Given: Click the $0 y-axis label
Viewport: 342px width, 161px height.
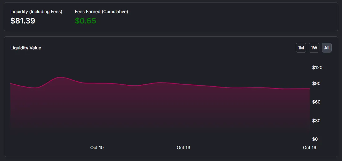Looking at the screenshot, I should 315,139.
